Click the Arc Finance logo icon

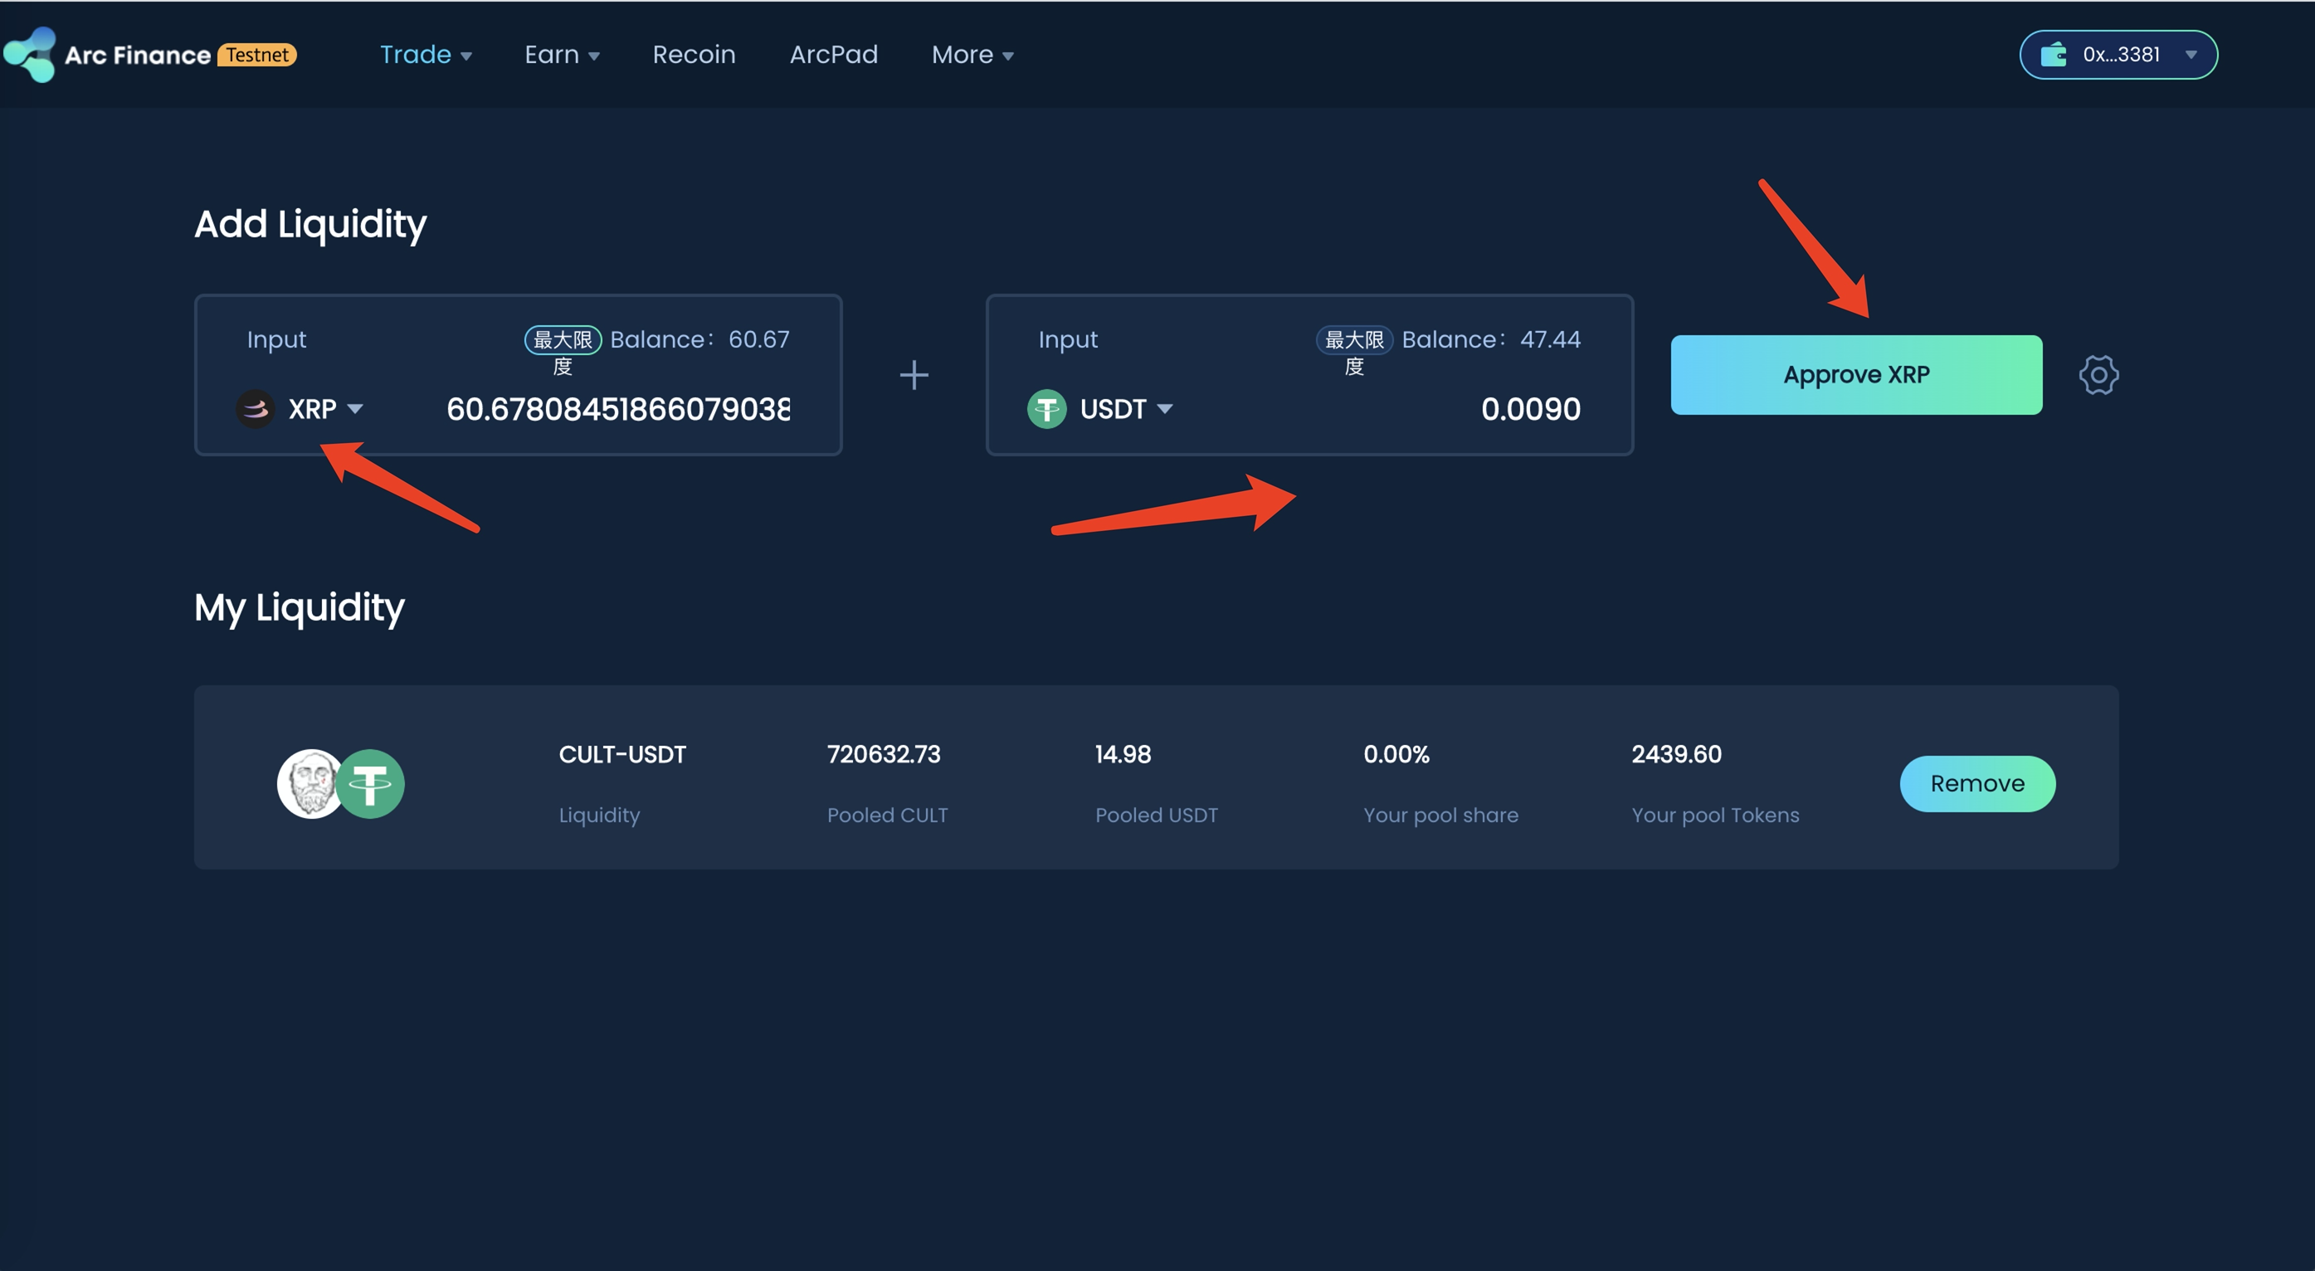click(30, 54)
